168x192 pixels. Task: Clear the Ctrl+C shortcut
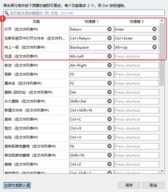pyautogui.click(x=109, y=119)
